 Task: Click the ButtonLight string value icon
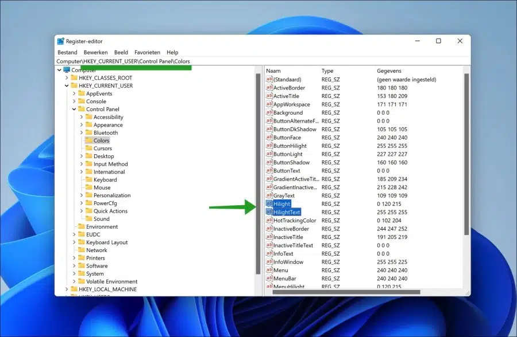click(x=269, y=154)
